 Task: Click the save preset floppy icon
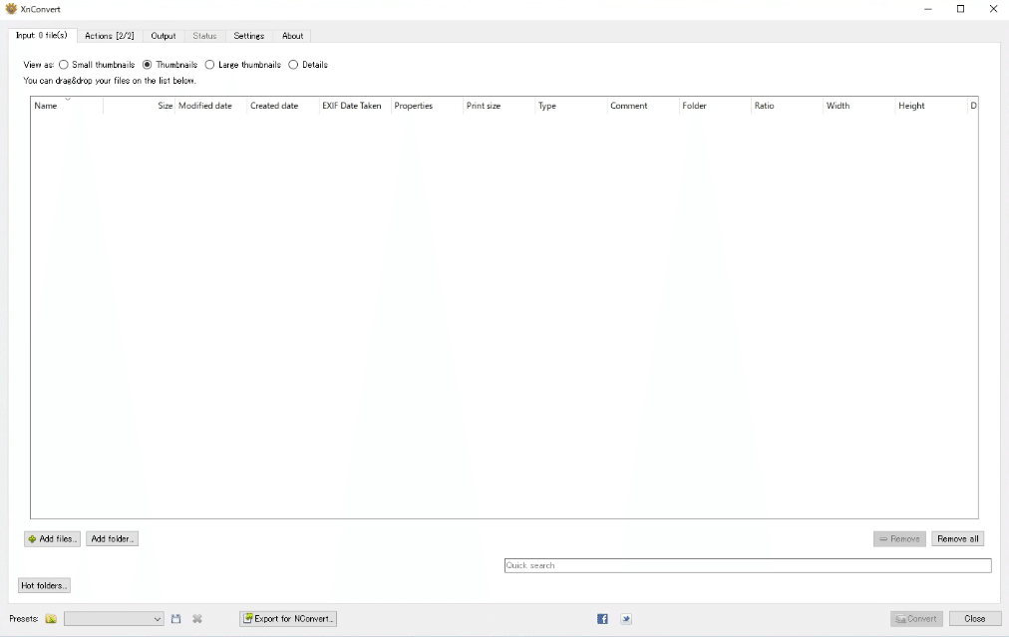175,619
